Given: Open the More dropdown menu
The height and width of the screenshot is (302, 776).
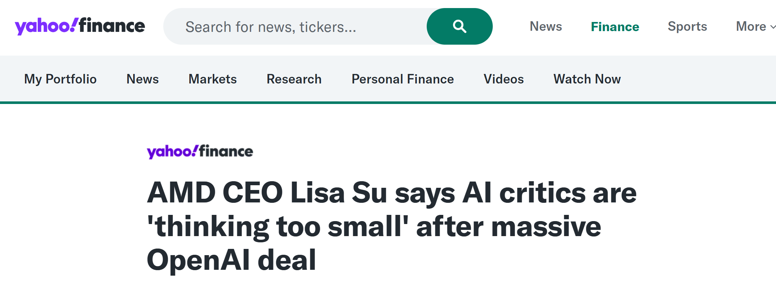Looking at the screenshot, I should tap(751, 26).
